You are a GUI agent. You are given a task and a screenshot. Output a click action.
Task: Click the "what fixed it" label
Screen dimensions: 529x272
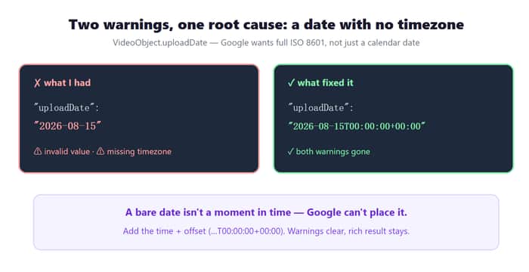click(x=325, y=83)
